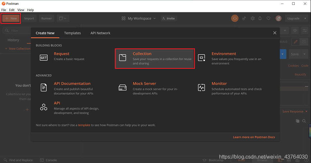Expand the Upgrade dropdown arrow

(305, 19)
